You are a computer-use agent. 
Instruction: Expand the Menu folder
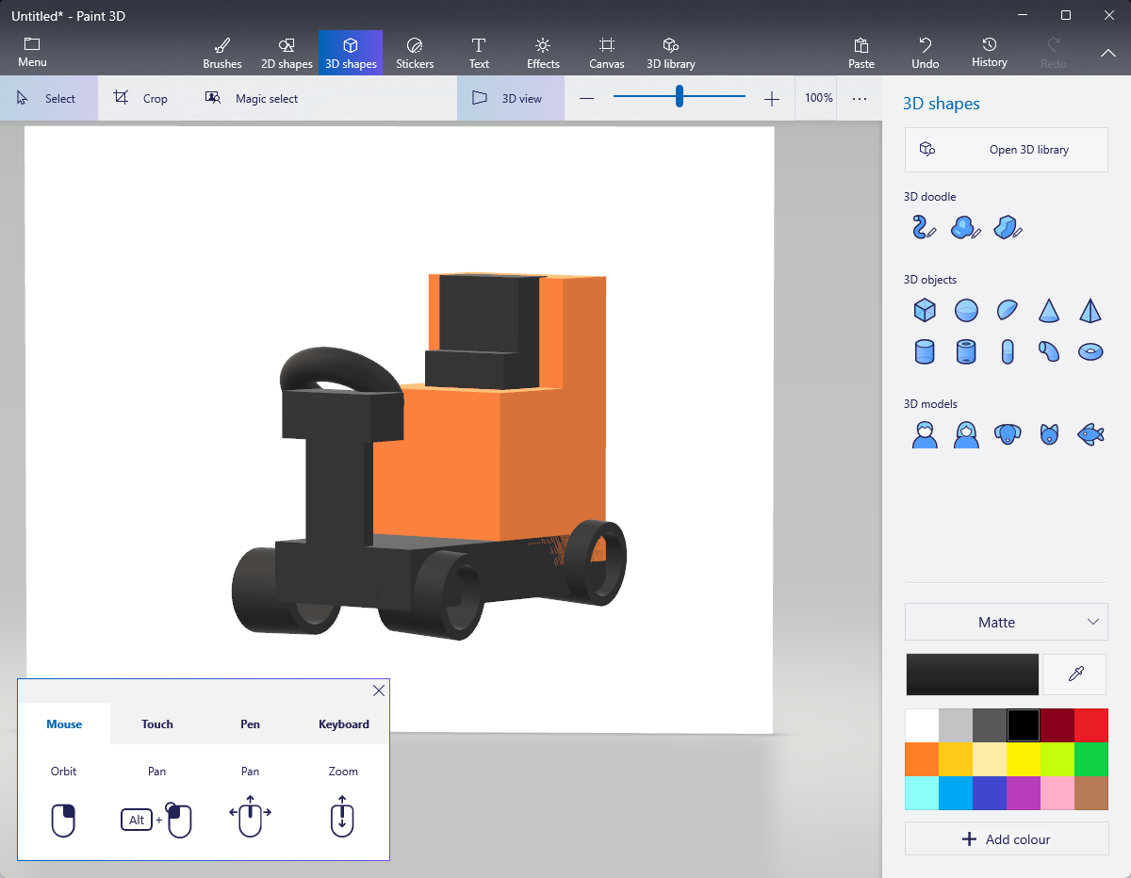(x=32, y=53)
